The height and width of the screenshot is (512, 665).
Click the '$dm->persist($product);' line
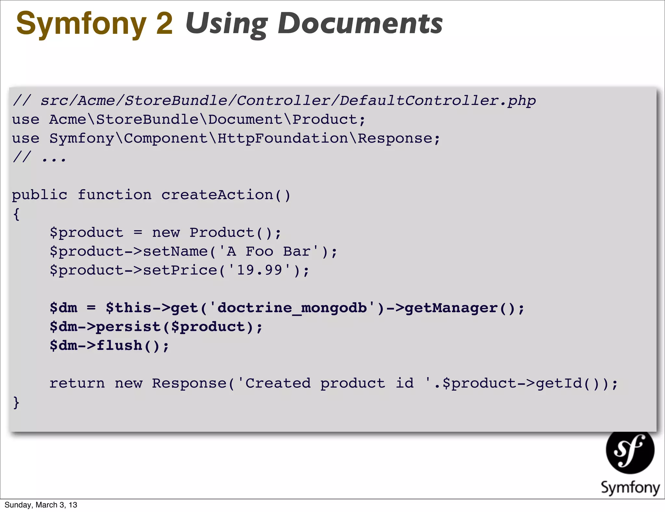156,327
